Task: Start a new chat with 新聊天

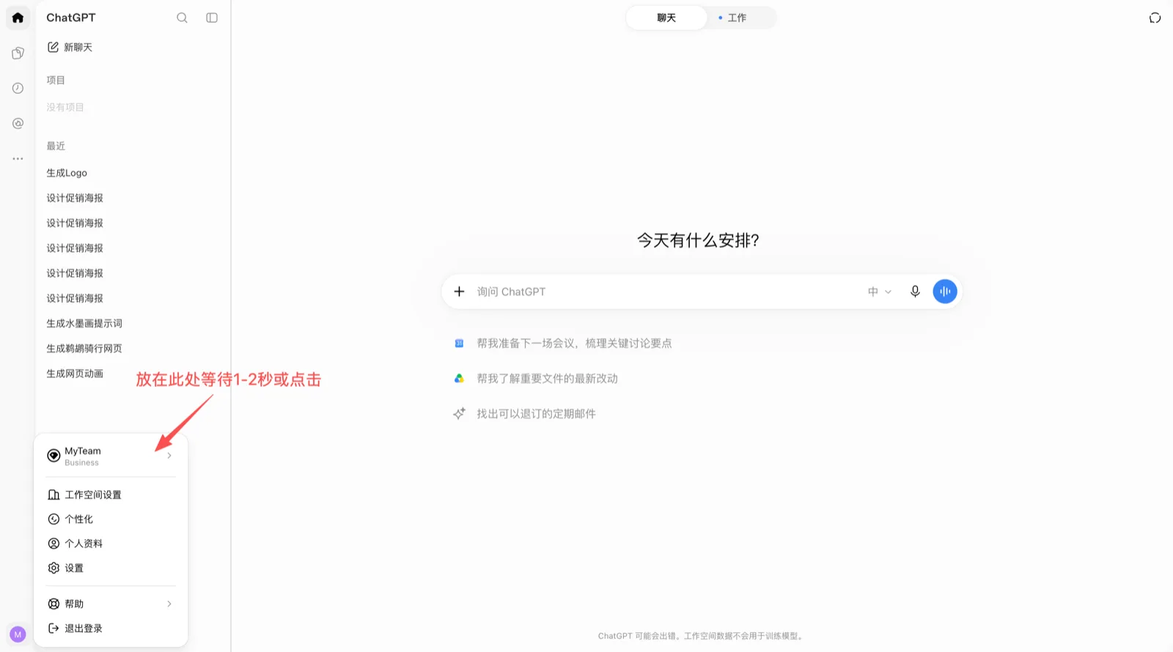Action: pos(70,47)
